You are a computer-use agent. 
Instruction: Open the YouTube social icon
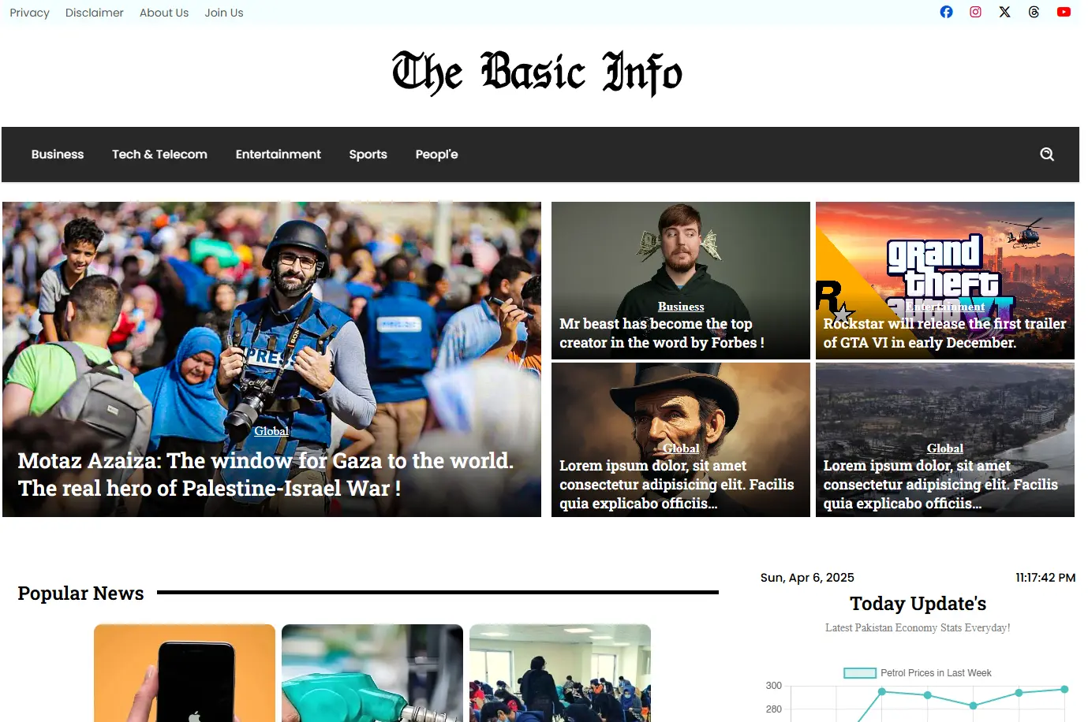pos(1064,12)
